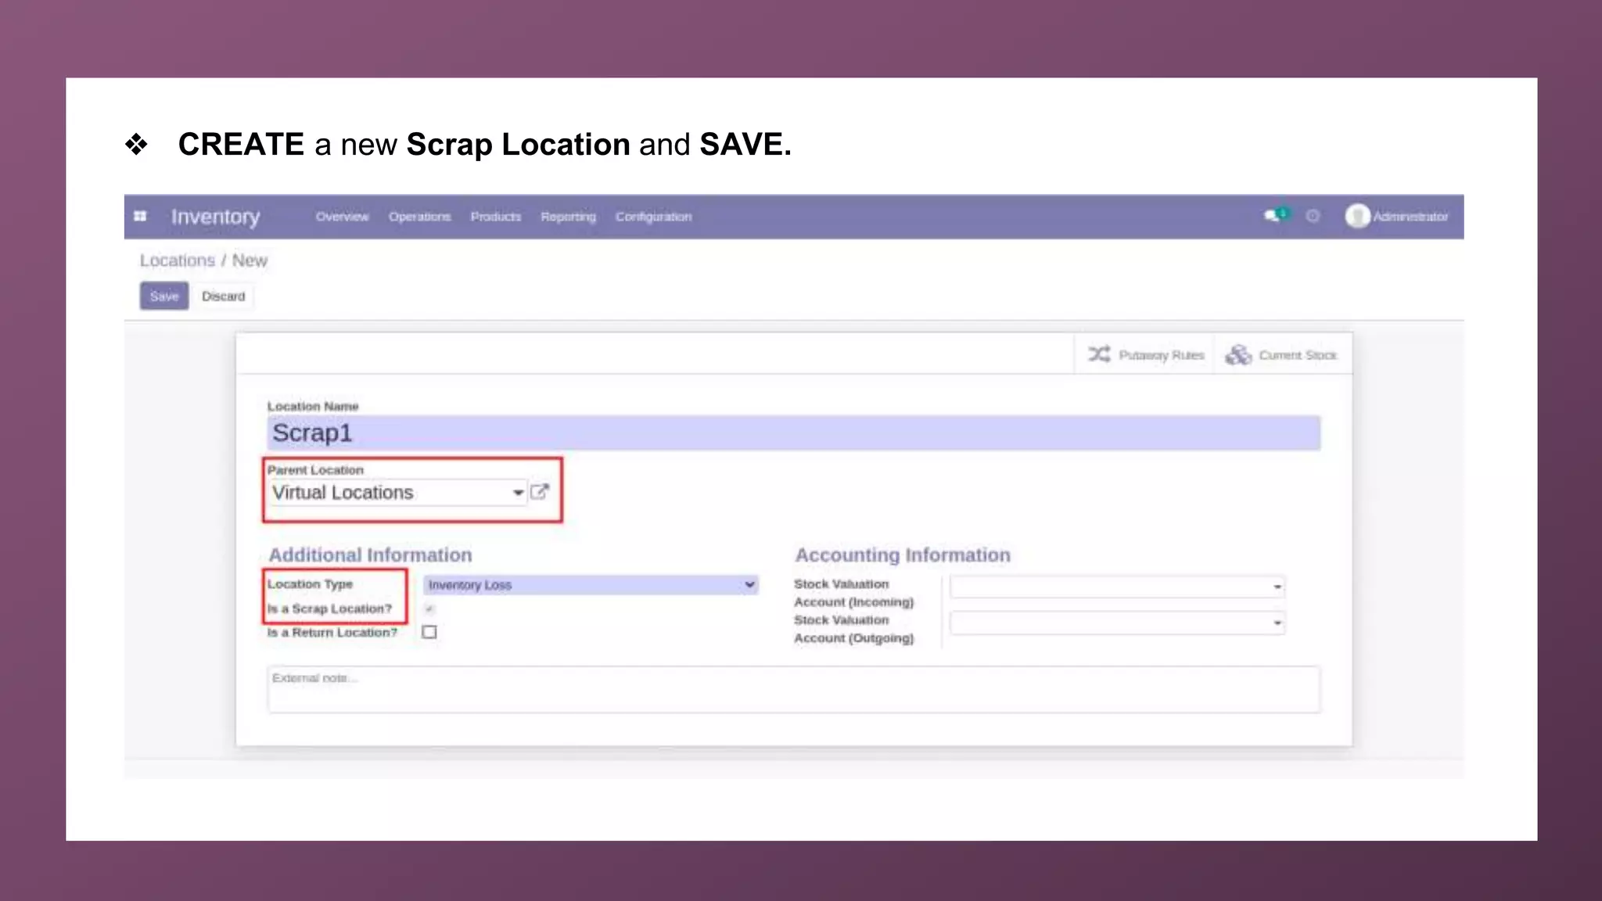
Task: Click the Accounting Information heading
Action: [x=903, y=555]
